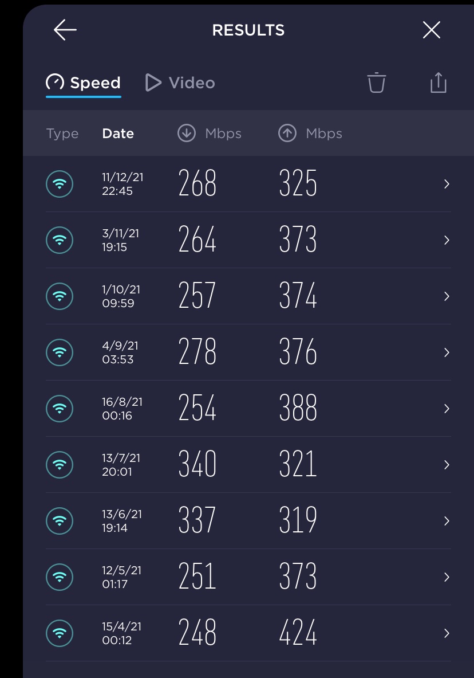Tap the share export icon
Image resolution: width=474 pixels, height=678 pixels.
pyautogui.click(x=438, y=82)
